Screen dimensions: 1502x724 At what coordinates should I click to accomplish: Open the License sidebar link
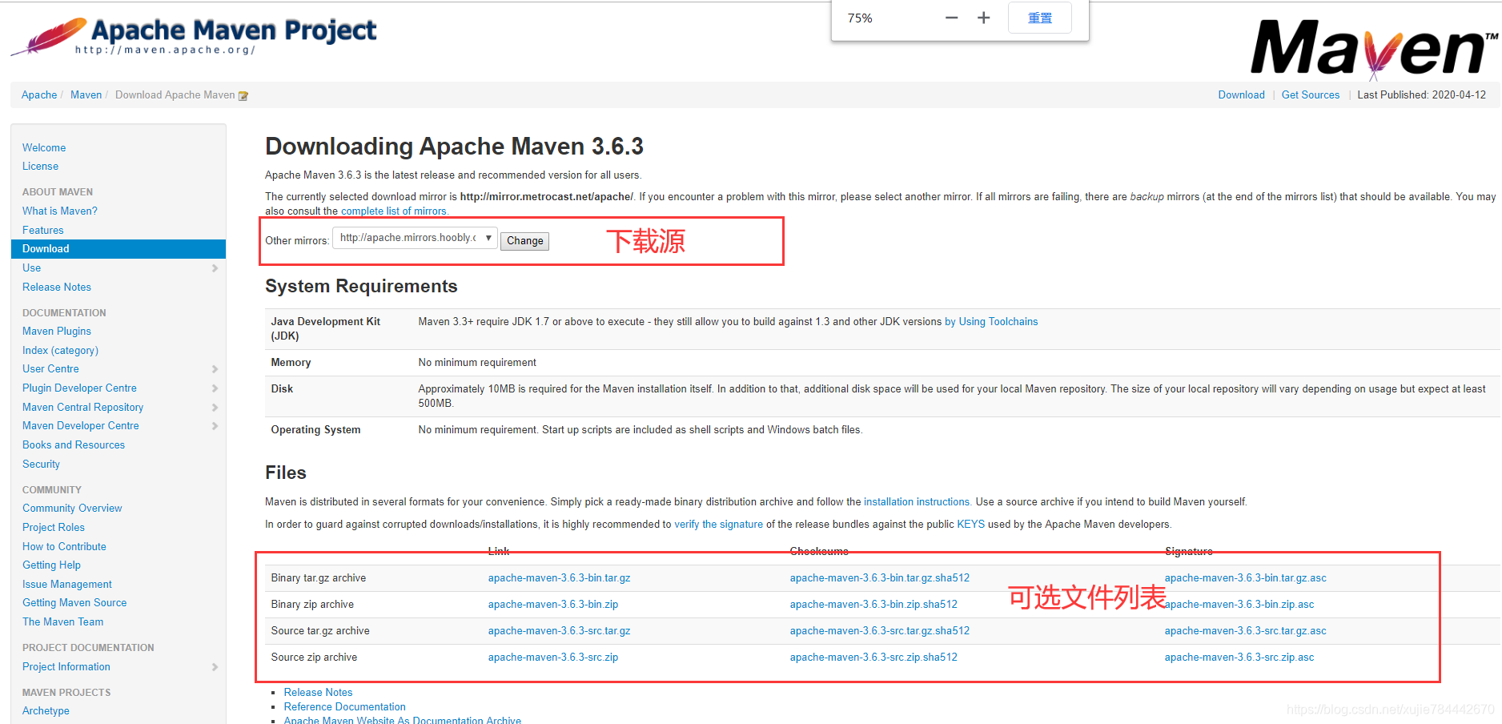click(40, 167)
